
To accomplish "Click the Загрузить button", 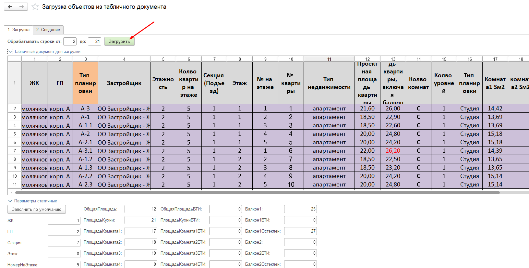I will click(119, 41).
